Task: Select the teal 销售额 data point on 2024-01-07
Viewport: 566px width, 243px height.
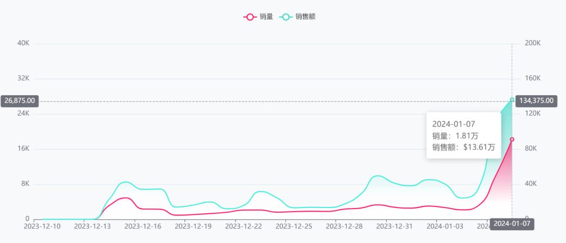Action: (x=512, y=100)
